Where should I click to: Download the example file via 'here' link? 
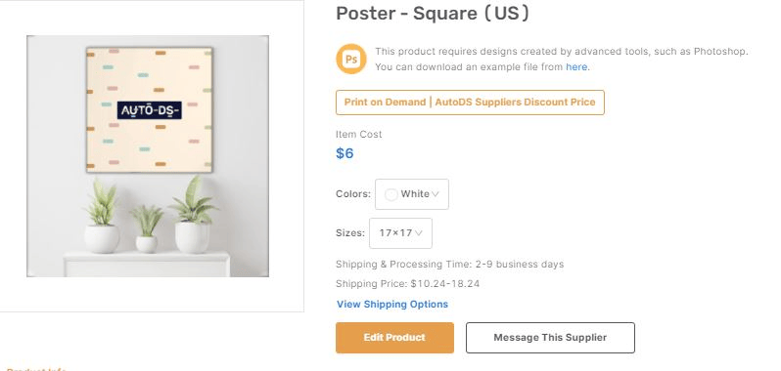click(x=576, y=66)
